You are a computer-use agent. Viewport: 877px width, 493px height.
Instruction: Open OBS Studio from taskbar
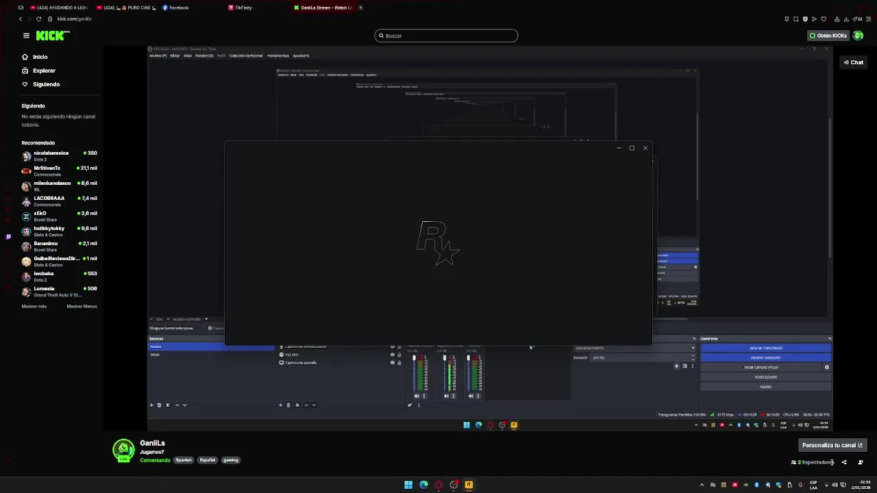point(454,485)
